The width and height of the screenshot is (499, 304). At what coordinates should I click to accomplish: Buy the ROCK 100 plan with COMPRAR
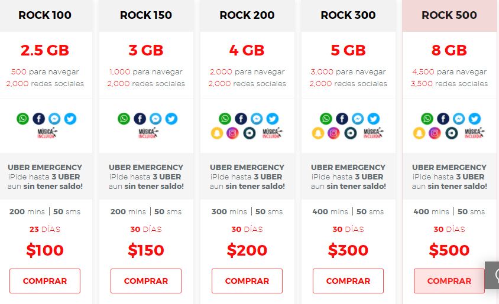tap(45, 281)
